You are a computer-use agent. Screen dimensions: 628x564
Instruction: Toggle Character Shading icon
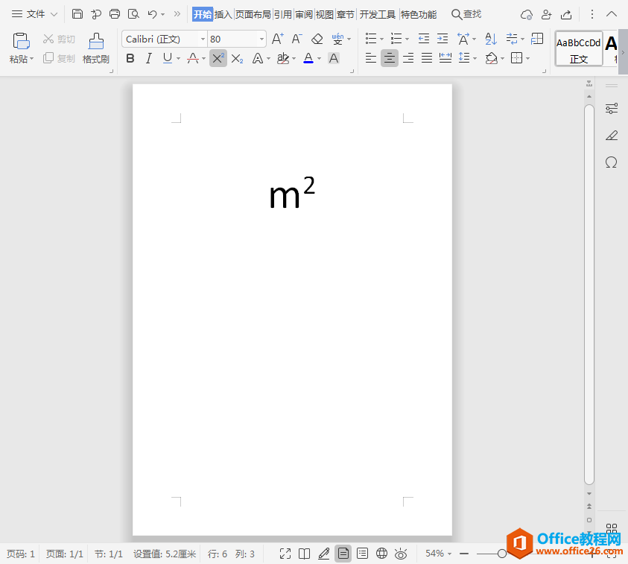pyautogui.click(x=334, y=58)
